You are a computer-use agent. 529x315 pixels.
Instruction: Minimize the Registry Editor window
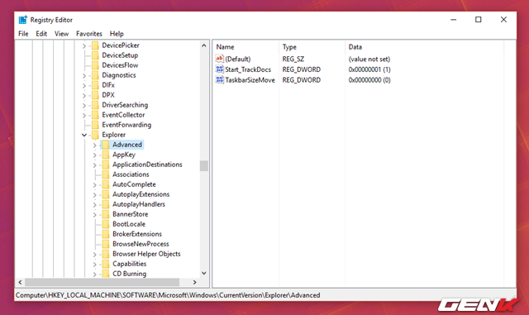(x=454, y=20)
